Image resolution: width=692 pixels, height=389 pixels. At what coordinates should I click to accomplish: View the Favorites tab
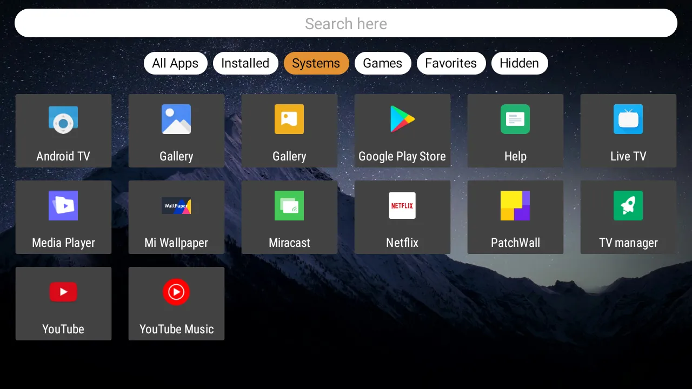click(451, 63)
